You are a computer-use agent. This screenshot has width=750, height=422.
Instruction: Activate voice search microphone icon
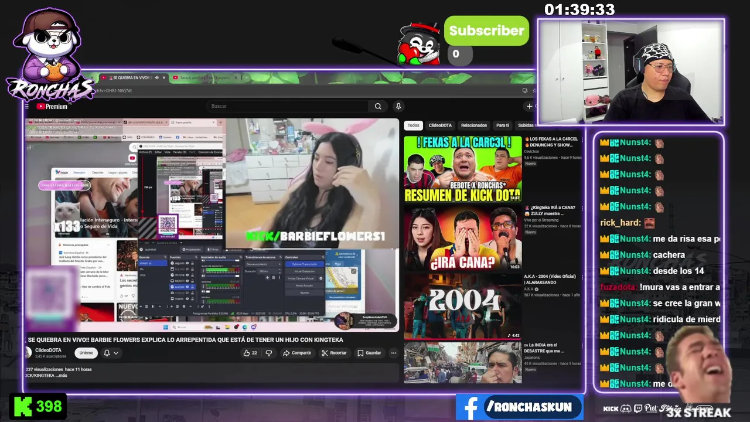[x=398, y=106]
